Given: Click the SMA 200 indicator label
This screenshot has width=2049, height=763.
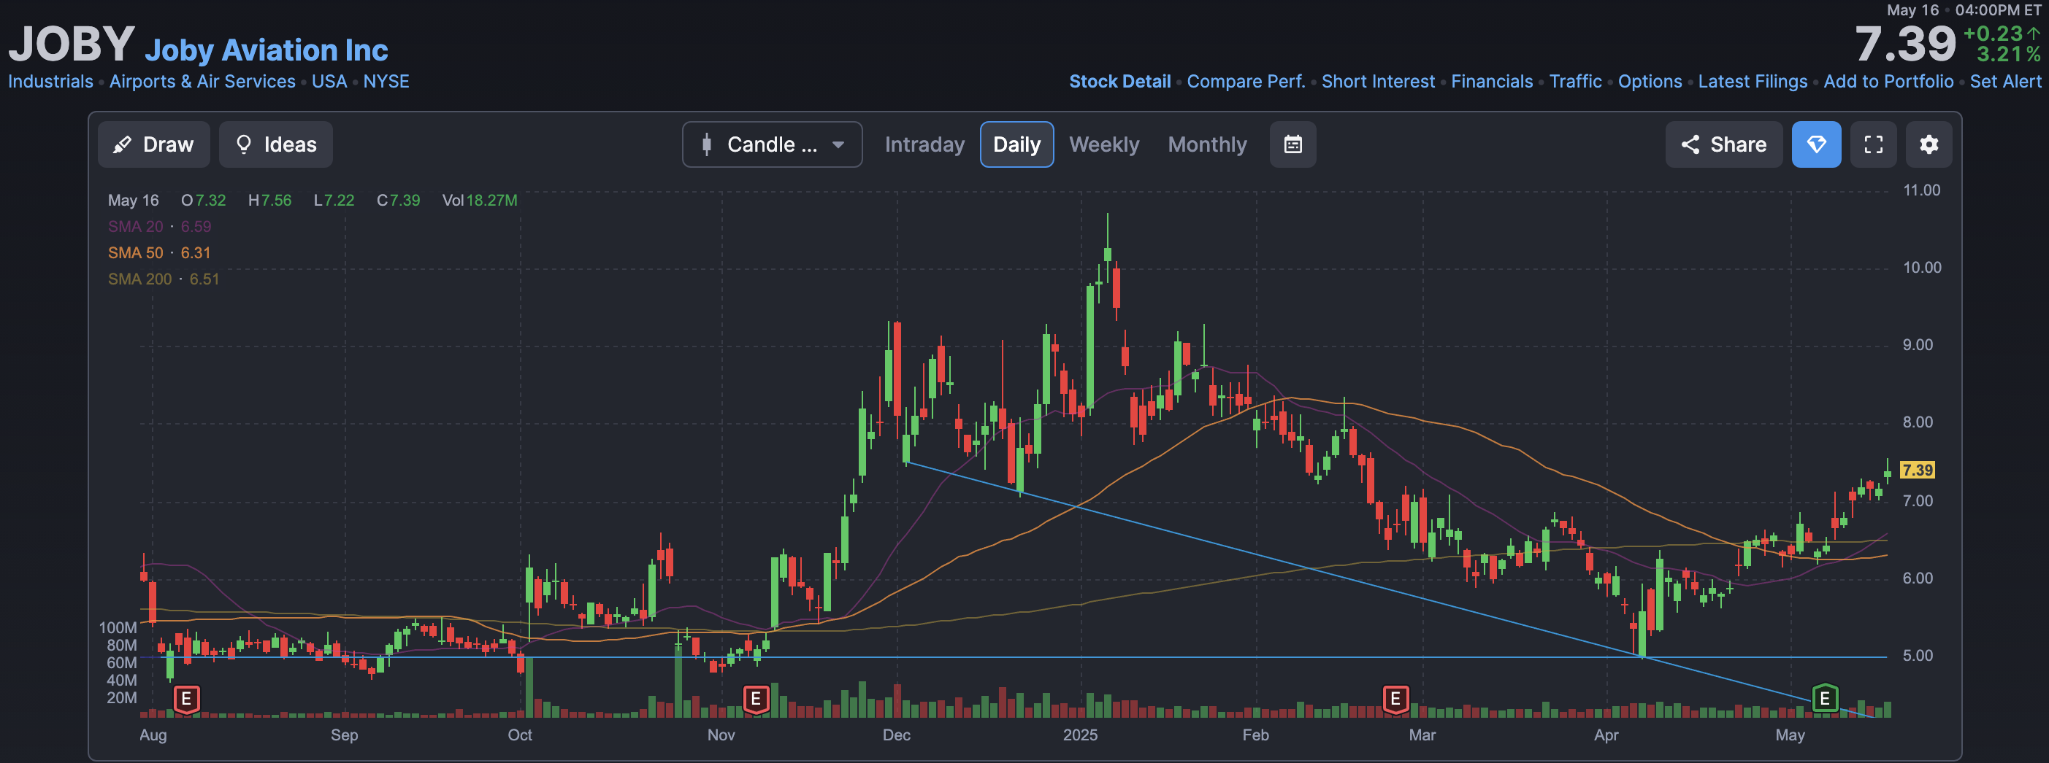Looking at the screenshot, I should pos(140,279).
